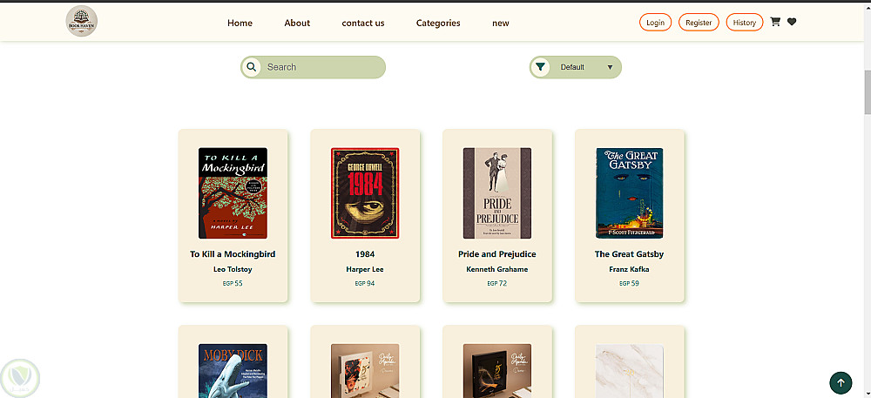
Task: Click the EGP 59 price
Action: [630, 283]
